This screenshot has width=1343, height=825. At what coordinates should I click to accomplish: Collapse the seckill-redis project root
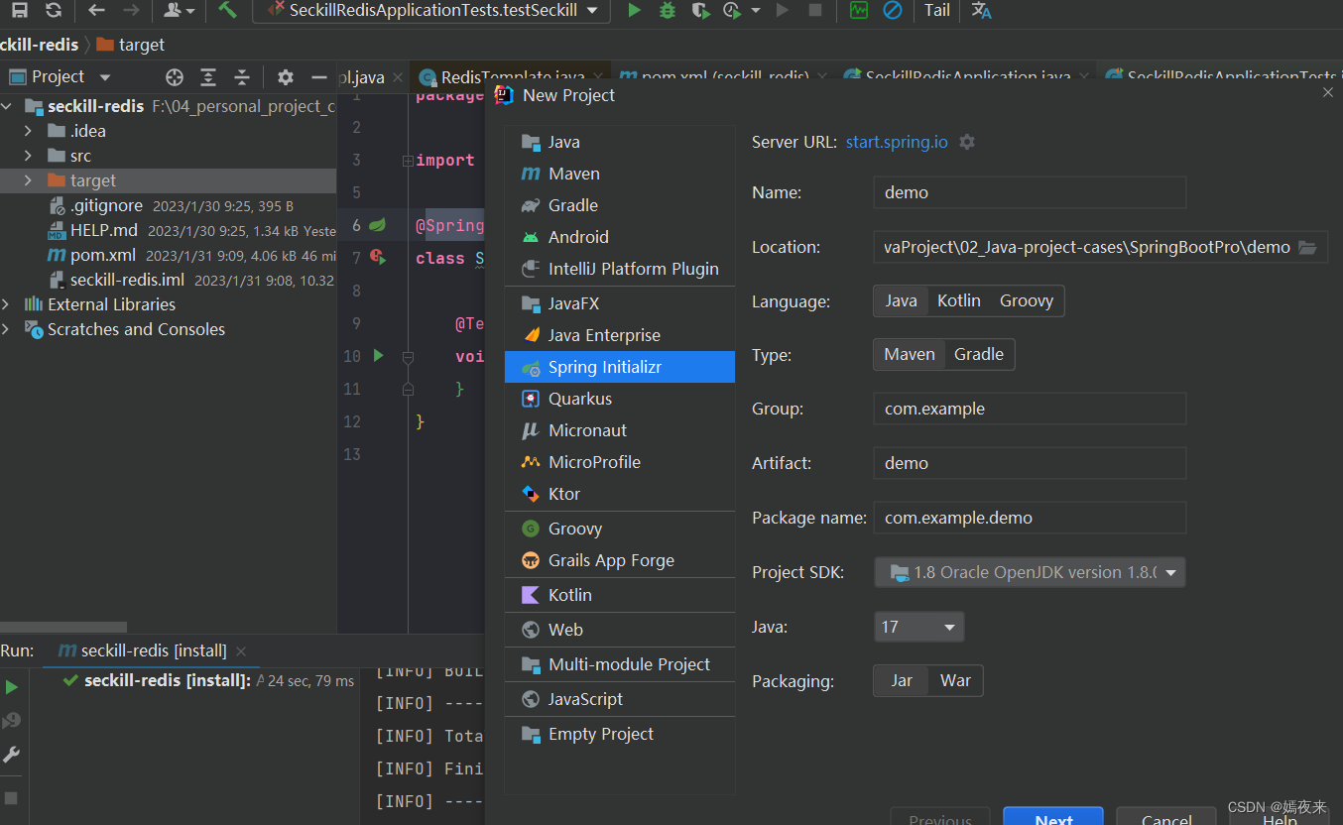7,106
